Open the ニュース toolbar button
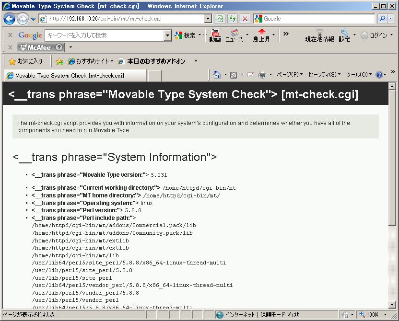Image resolution: width=399 pixels, height=321 pixels. pos(235,35)
